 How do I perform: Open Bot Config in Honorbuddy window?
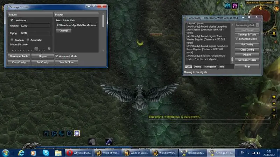[x=247, y=45]
